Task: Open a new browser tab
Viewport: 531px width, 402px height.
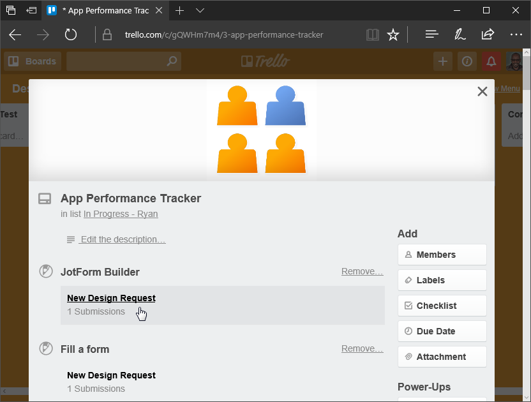Action: [x=180, y=10]
